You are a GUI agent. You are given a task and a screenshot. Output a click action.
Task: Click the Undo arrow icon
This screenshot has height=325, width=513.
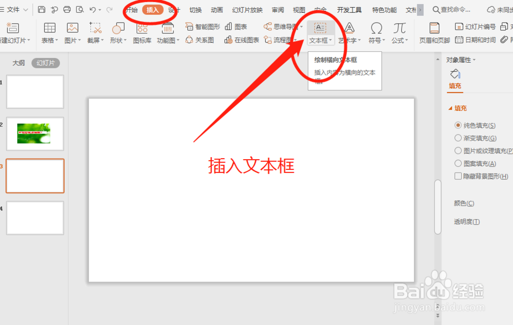92,10
